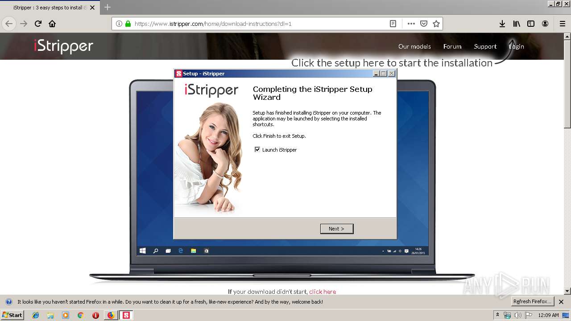Viewport: 571px width, 321px height.
Task: Open page actions three-dot menu
Action: tap(411, 24)
